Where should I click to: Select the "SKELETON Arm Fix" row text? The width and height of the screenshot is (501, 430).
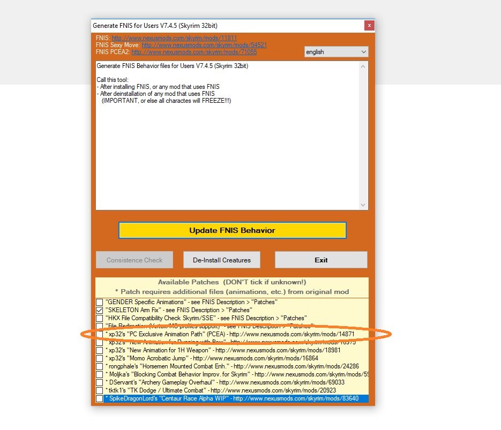178,310
